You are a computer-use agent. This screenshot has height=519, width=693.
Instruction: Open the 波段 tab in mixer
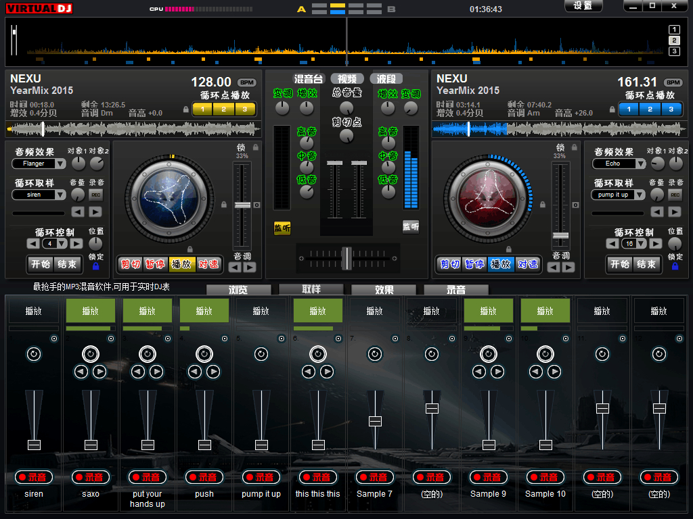click(x=386, y=78)
